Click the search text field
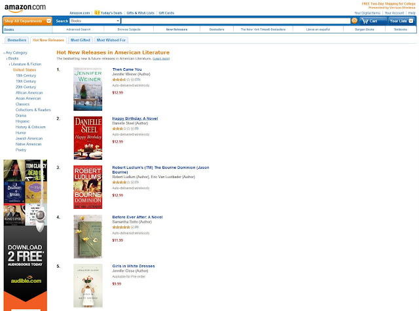419x311 pixels. pyautogui.click(x=236, y=21)
